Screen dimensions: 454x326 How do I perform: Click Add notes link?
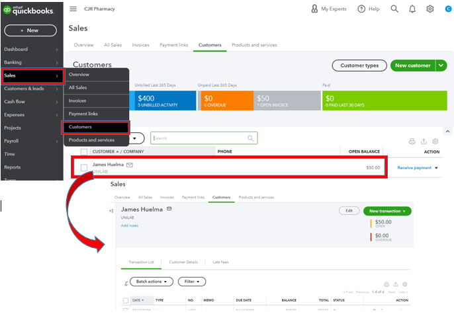[130, 225]
